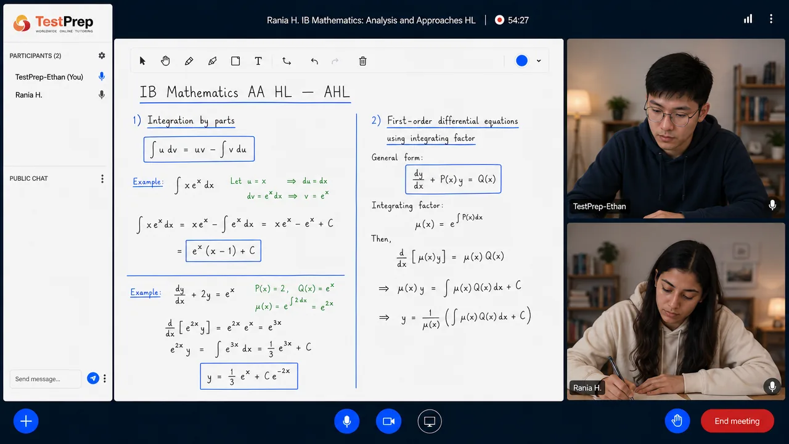This screenshot has width=789, height=444.
Task: Click the recording indicator timer
Action: coord(512,20)
